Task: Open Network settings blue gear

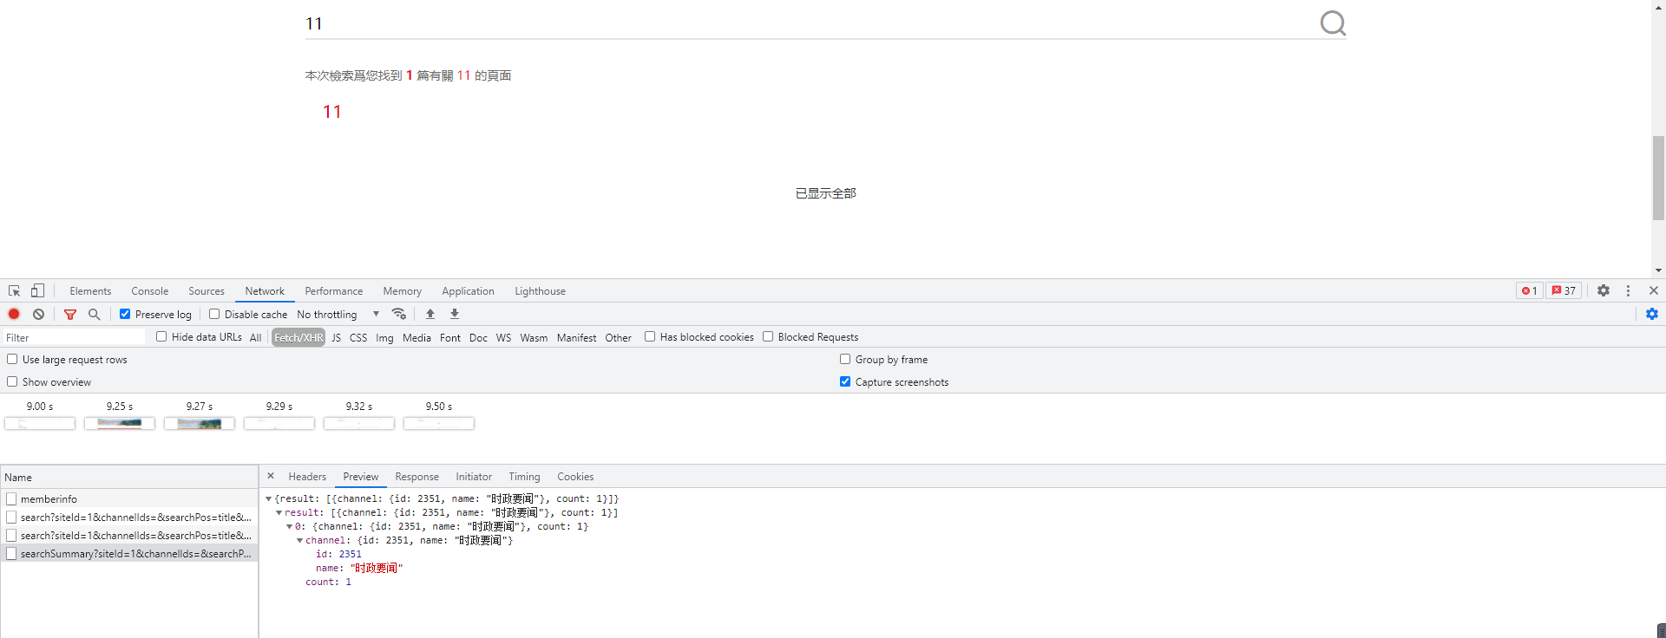Action: point(1652,314)
